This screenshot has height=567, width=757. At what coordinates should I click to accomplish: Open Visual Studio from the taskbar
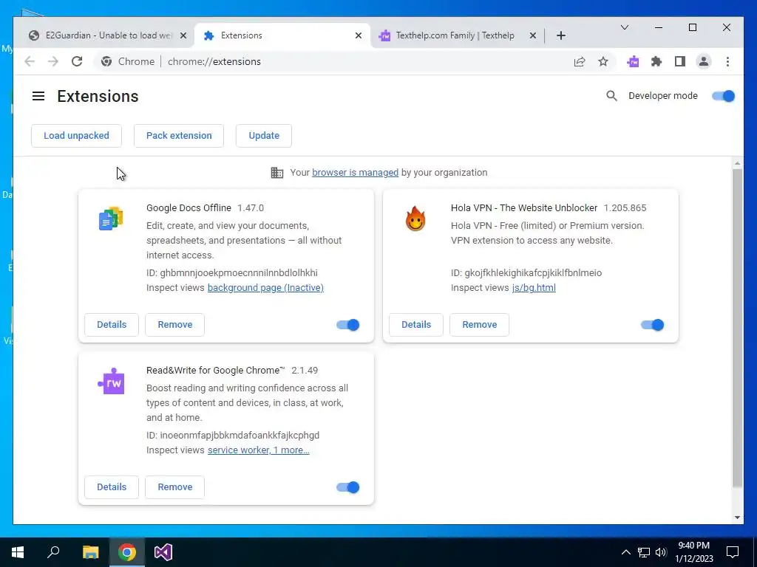tap(163, 552)
